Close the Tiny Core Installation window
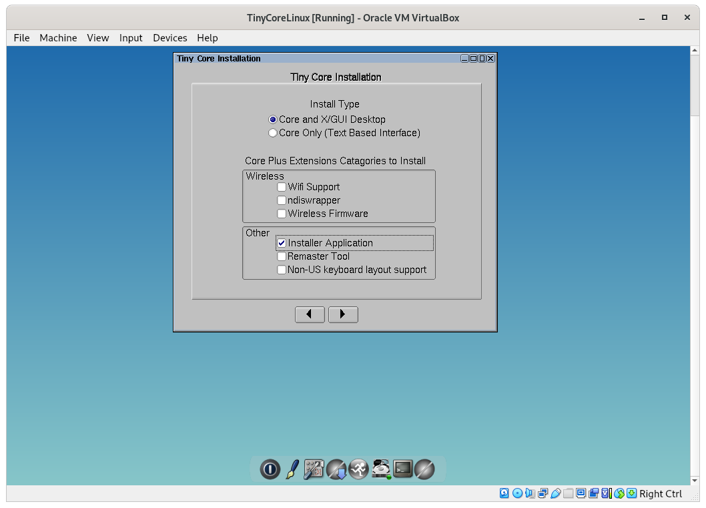This screenshot has width=706, height=508. tap(490, 59)
